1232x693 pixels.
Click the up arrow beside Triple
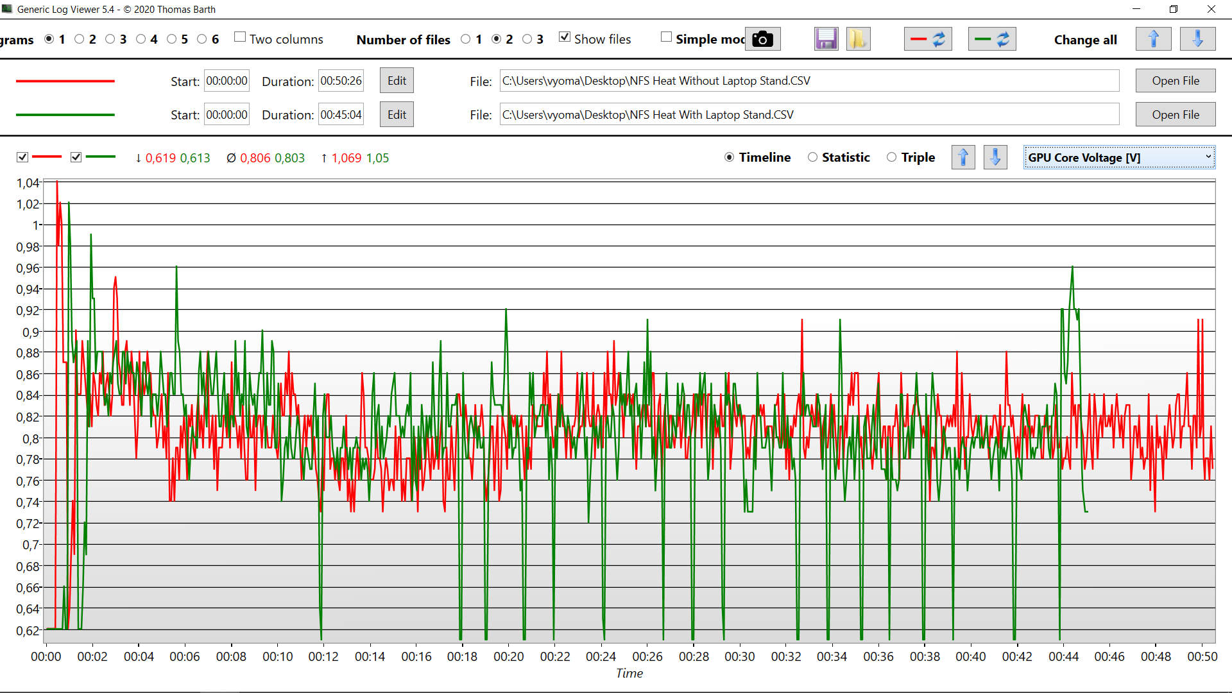tap(963, 157)
